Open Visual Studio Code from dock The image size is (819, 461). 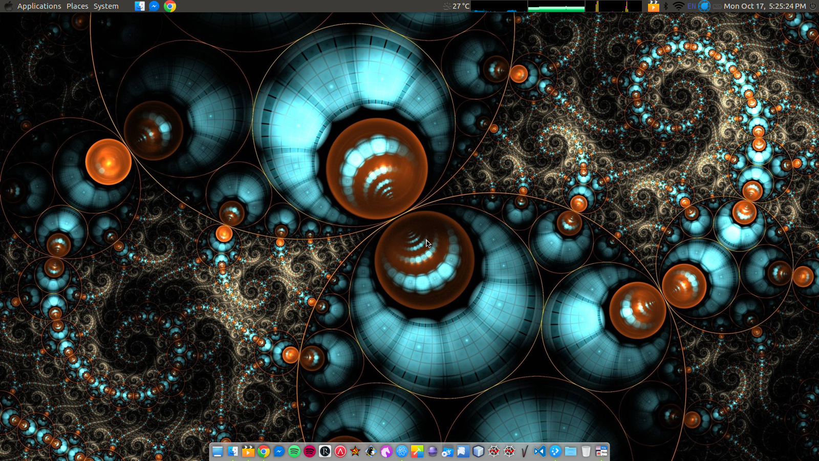pos(540,451)
